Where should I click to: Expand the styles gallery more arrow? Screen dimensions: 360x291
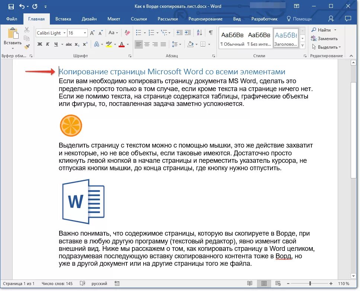click(303, 45)
